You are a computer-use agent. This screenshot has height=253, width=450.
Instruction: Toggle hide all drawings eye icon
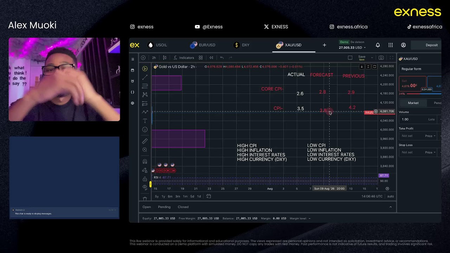pos(145,187)
